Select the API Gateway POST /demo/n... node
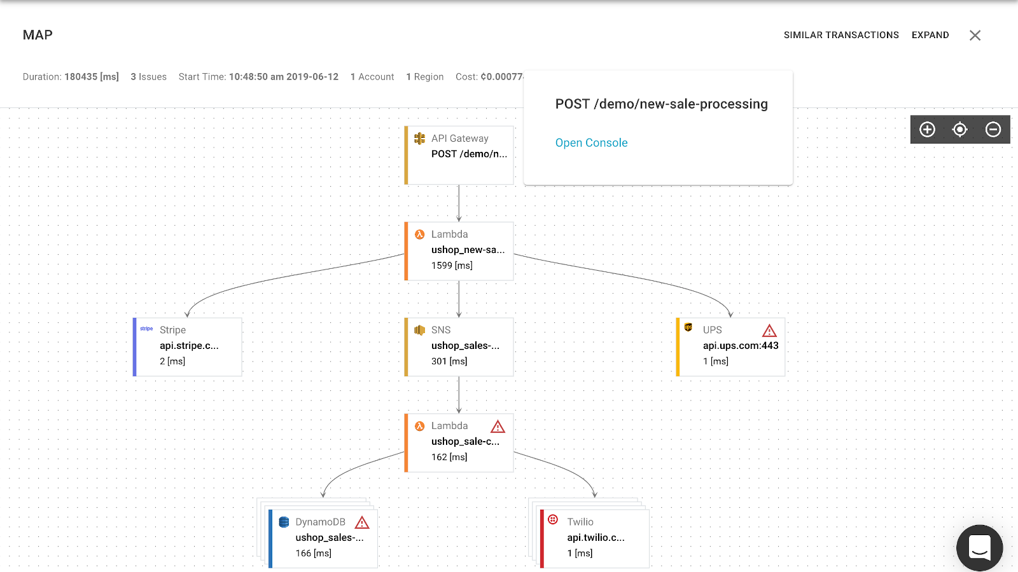1018x572 pixels. tap(459, 155)
